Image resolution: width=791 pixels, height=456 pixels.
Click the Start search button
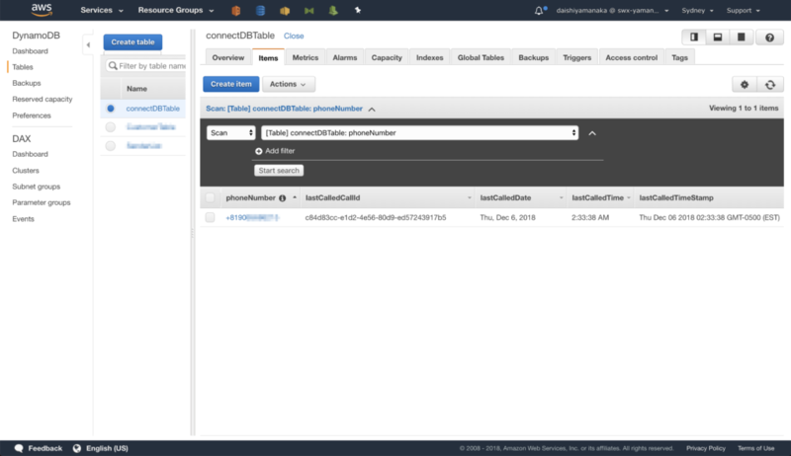[279, 171]
